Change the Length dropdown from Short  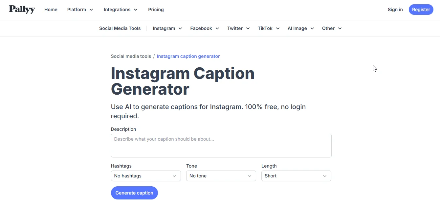click(x=296, y=176)
